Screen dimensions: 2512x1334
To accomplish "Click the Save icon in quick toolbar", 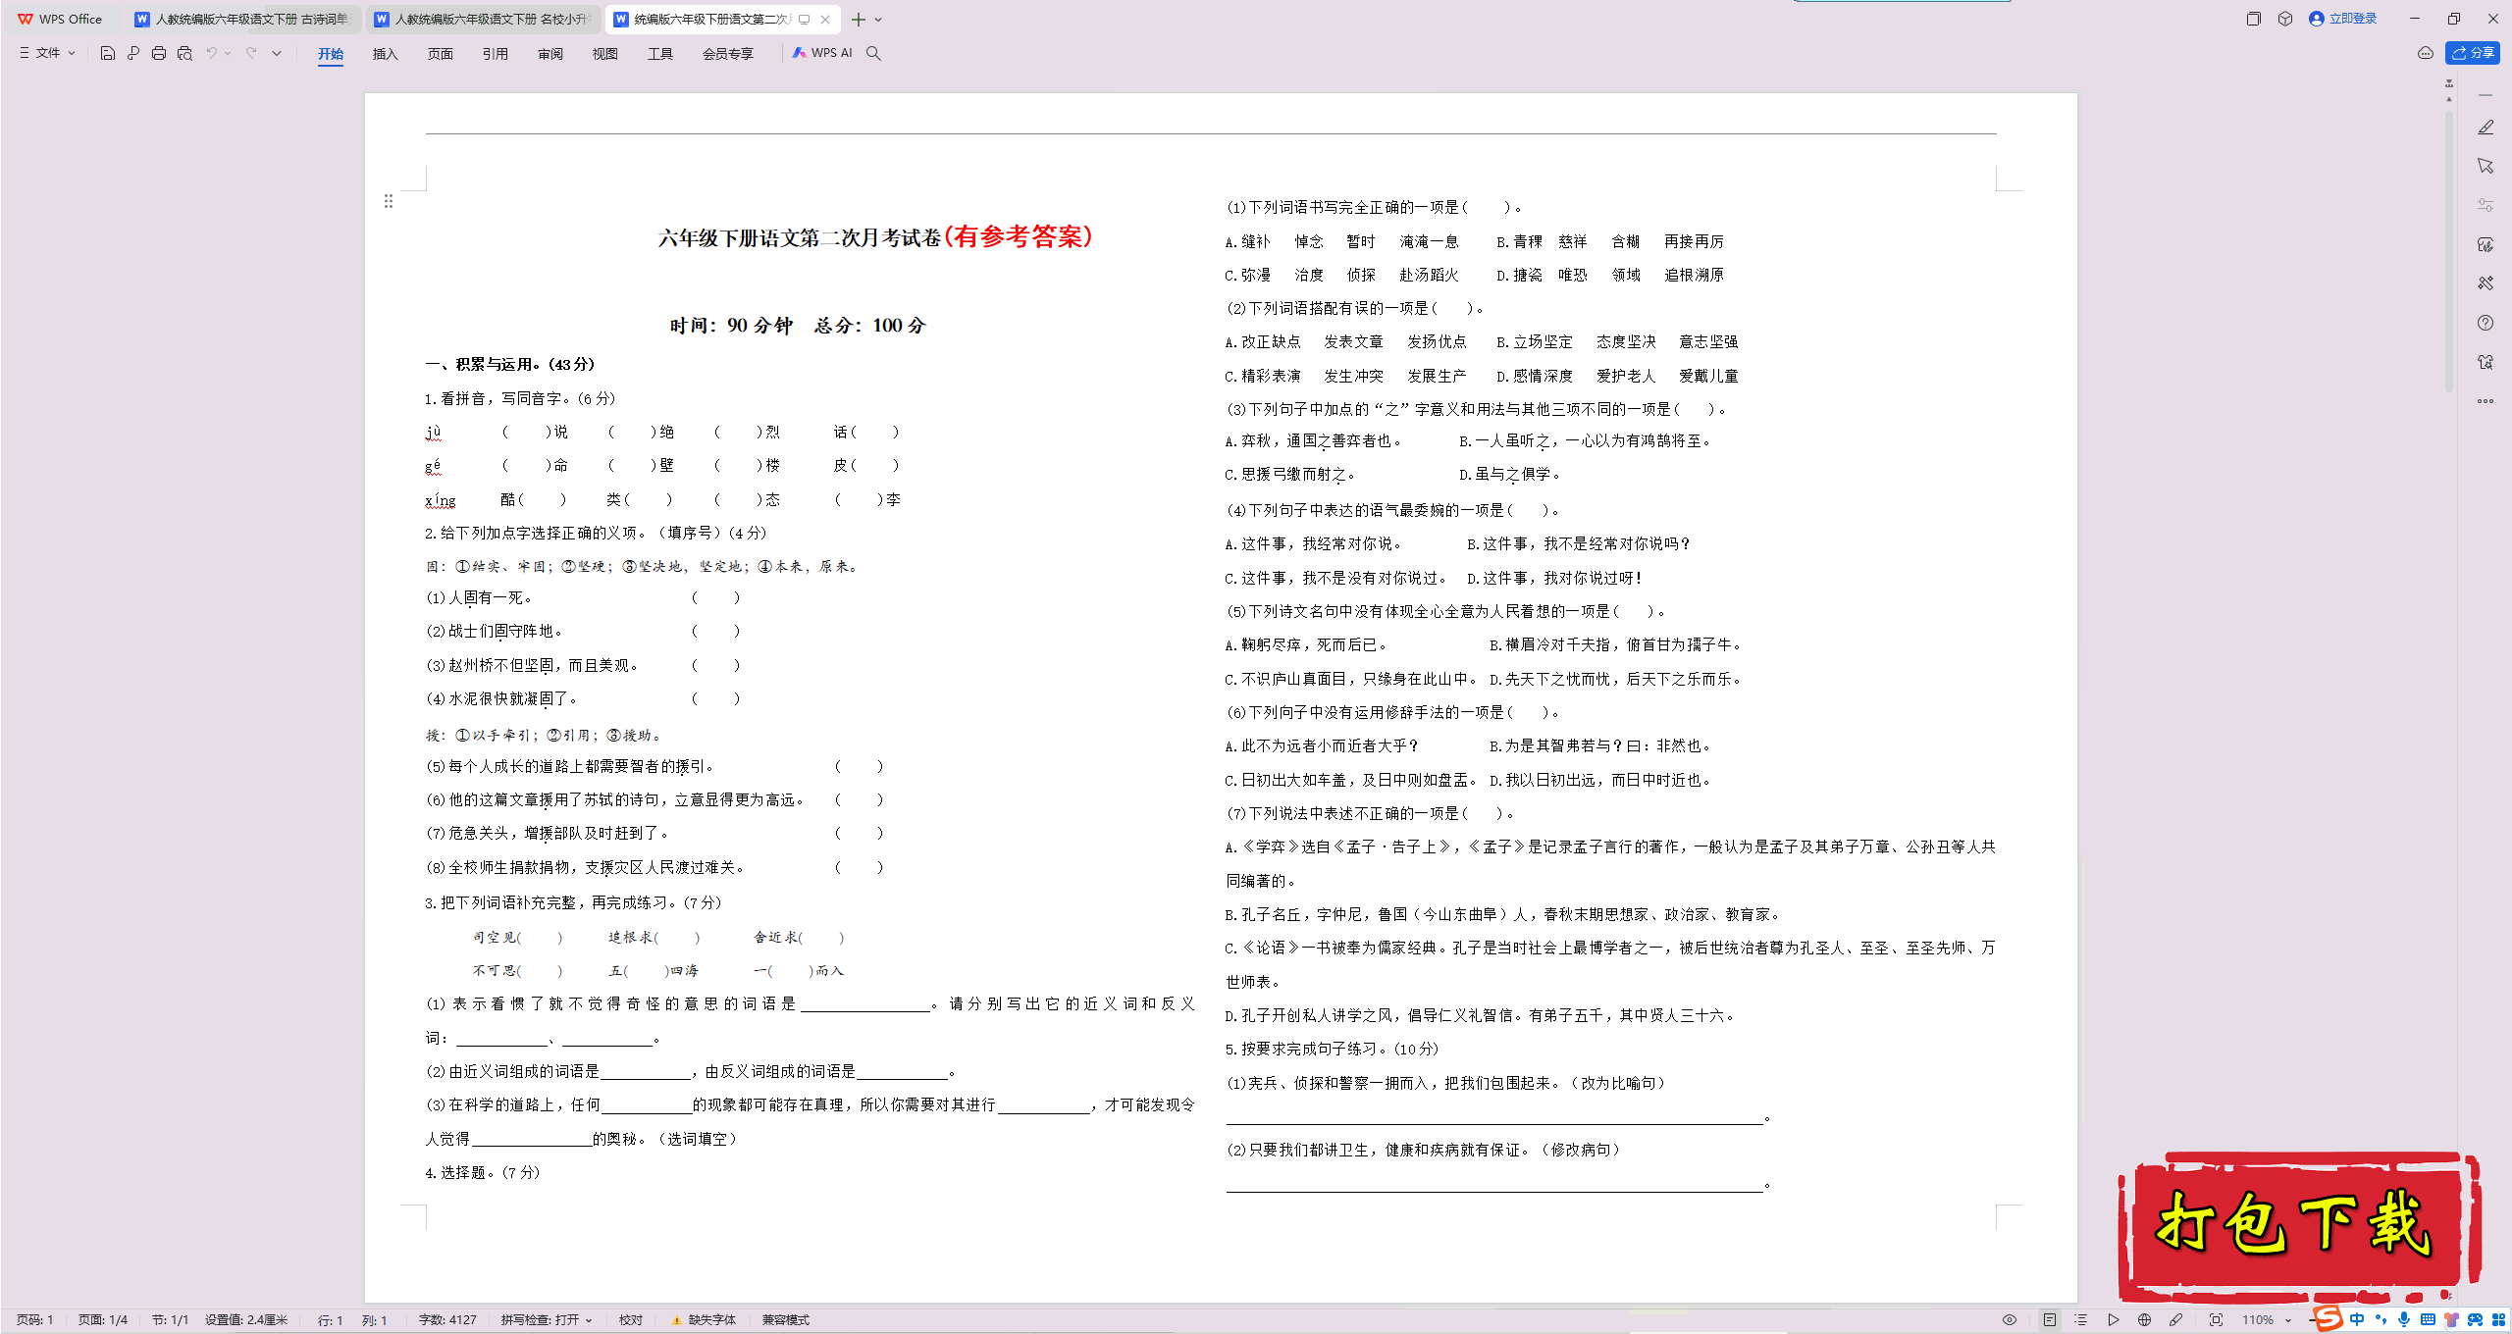I will [108, 53].
